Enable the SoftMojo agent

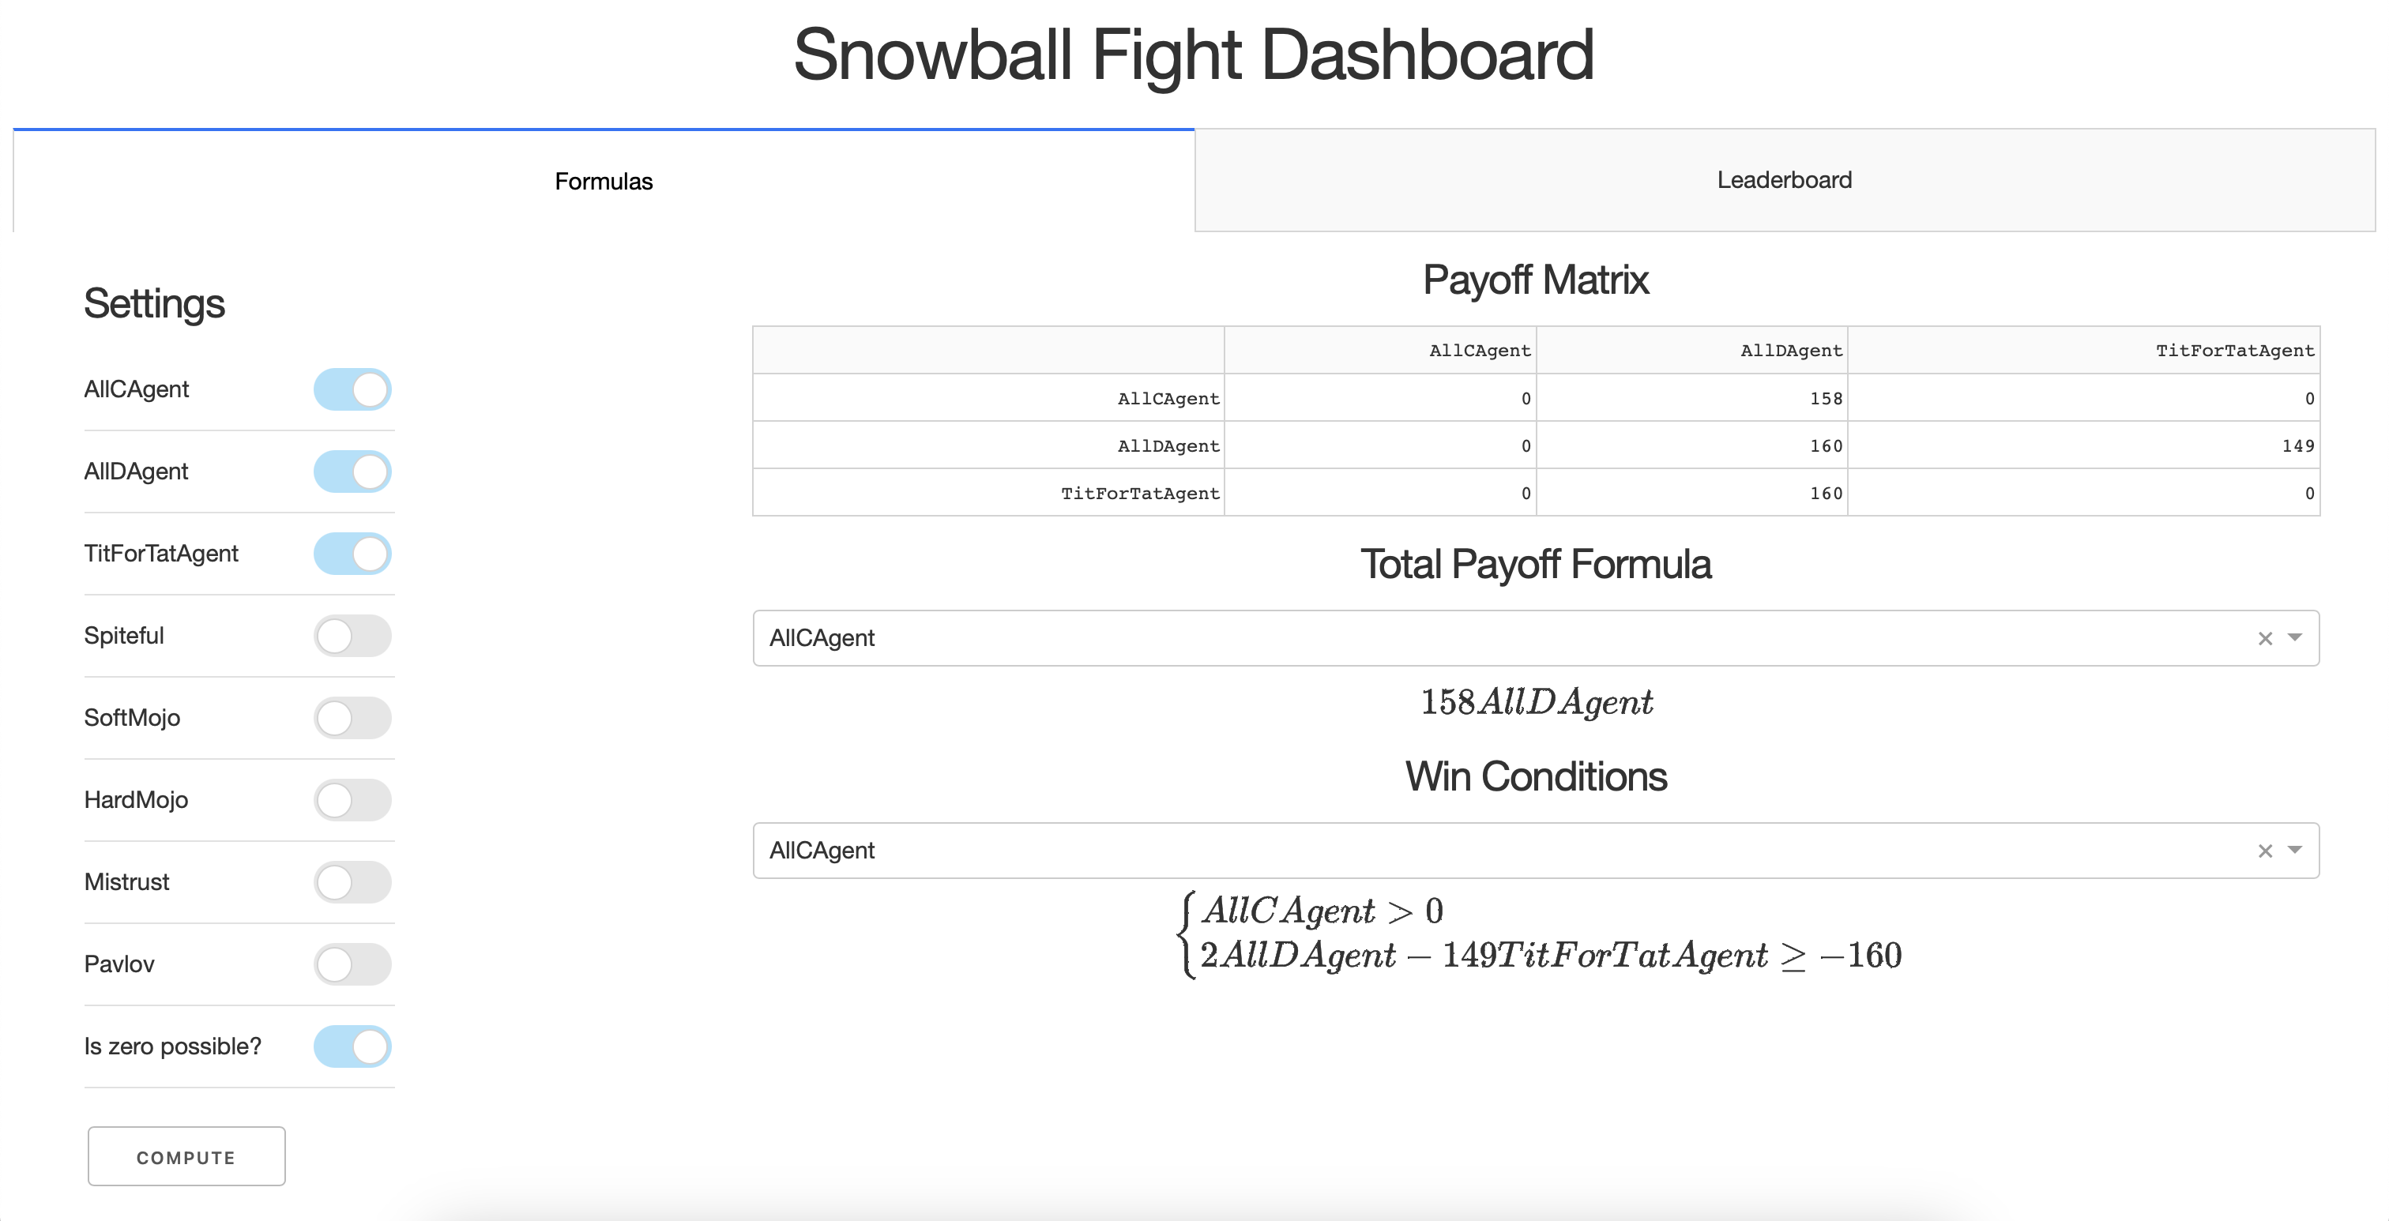coord(352,718)
